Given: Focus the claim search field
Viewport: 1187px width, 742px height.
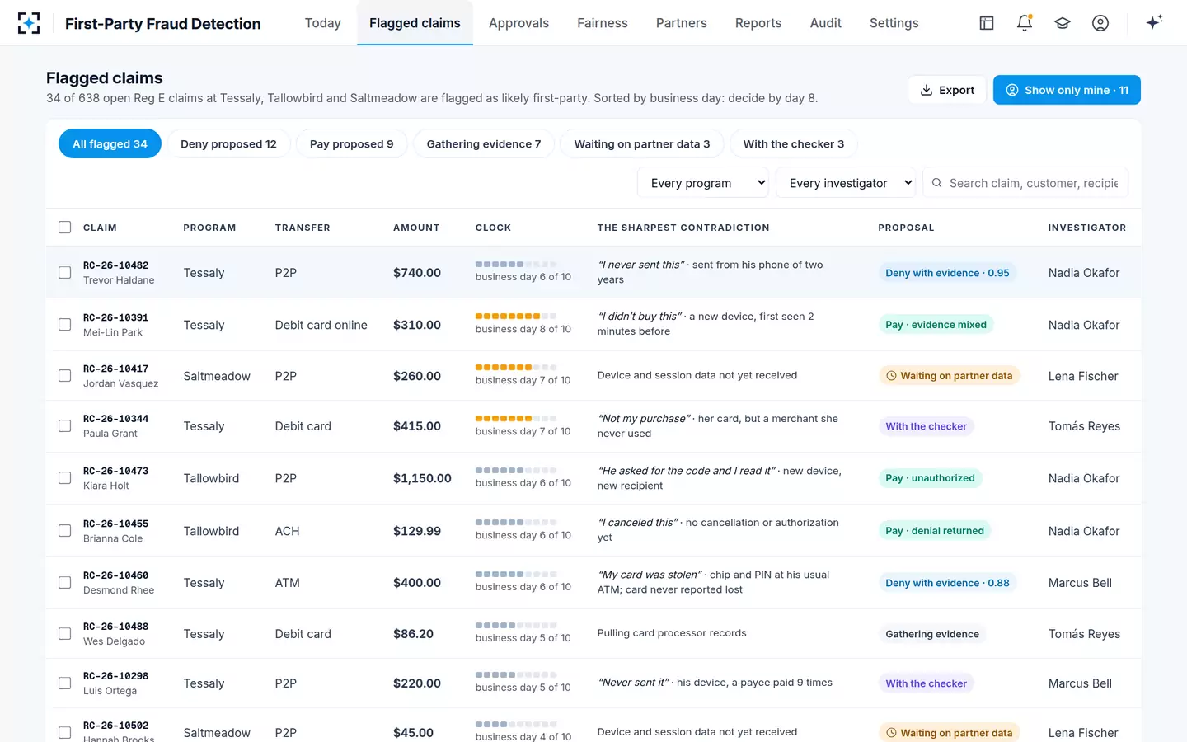Looking at the screenshot, I should 1025,183.
